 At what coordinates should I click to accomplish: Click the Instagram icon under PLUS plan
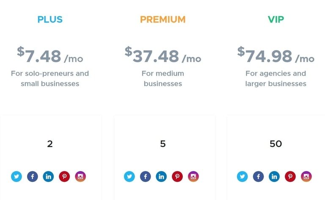[x=80, y=176]
